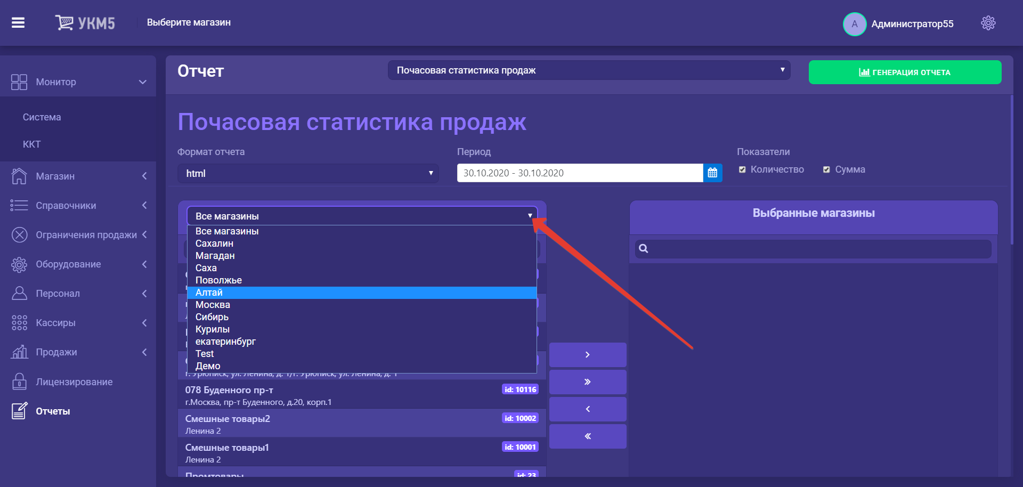Image resolution: width=1023 pixels, height=487 pixels.
Task: Expand the Справочники menu chevron
Action: (144, 206)
